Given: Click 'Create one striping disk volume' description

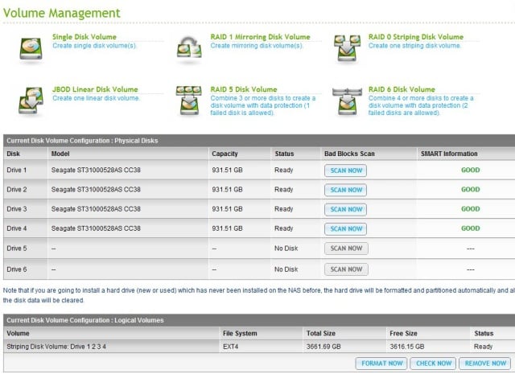Looking at the screenshot, I should (x=414, y=46).
